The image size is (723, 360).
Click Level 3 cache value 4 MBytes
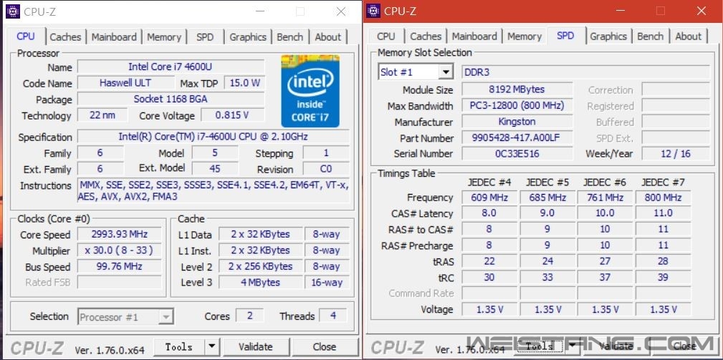261,282
